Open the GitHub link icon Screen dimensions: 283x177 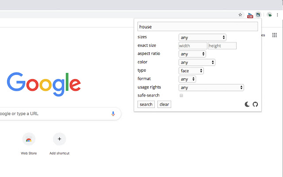[x=255, y=104]
